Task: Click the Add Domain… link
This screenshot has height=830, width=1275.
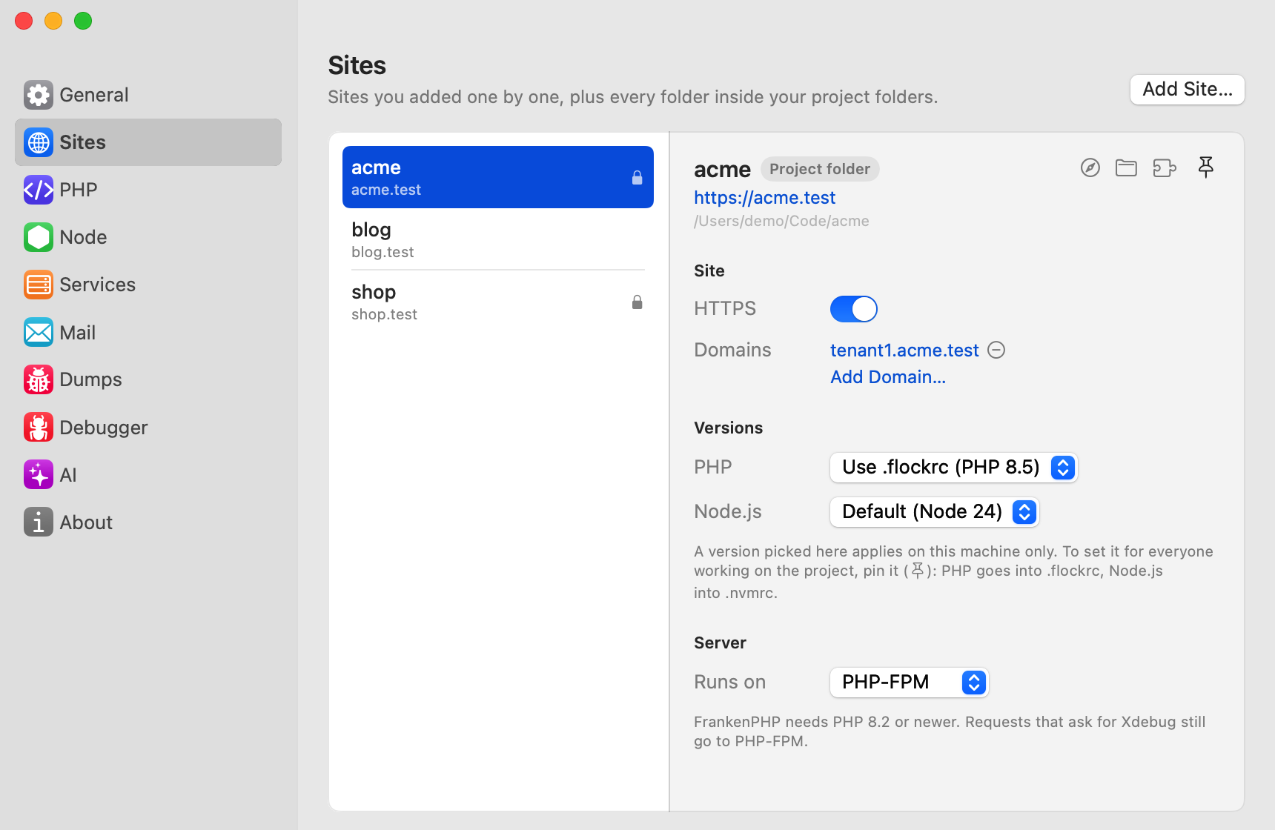Action: point(888,377)
